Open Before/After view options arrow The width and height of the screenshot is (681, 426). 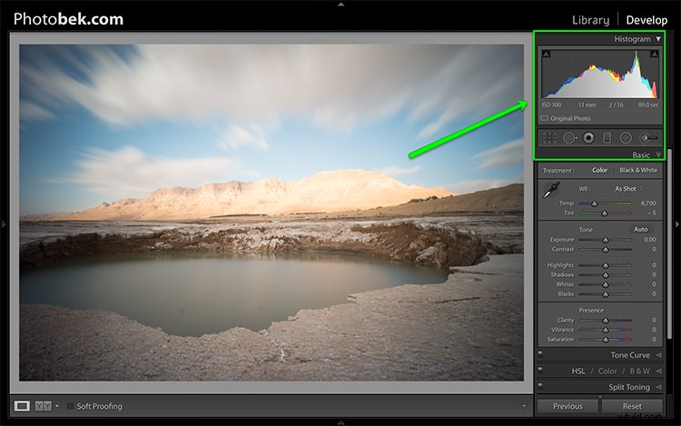pyautogui.click(x=57, y=406)
